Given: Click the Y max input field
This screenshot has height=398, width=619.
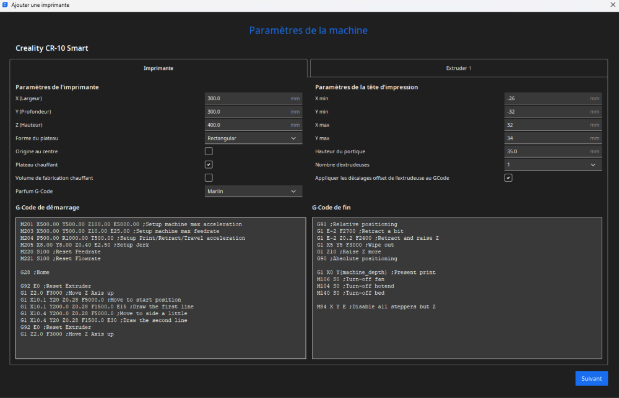Looking at the screenshot, I should [553, 138].
